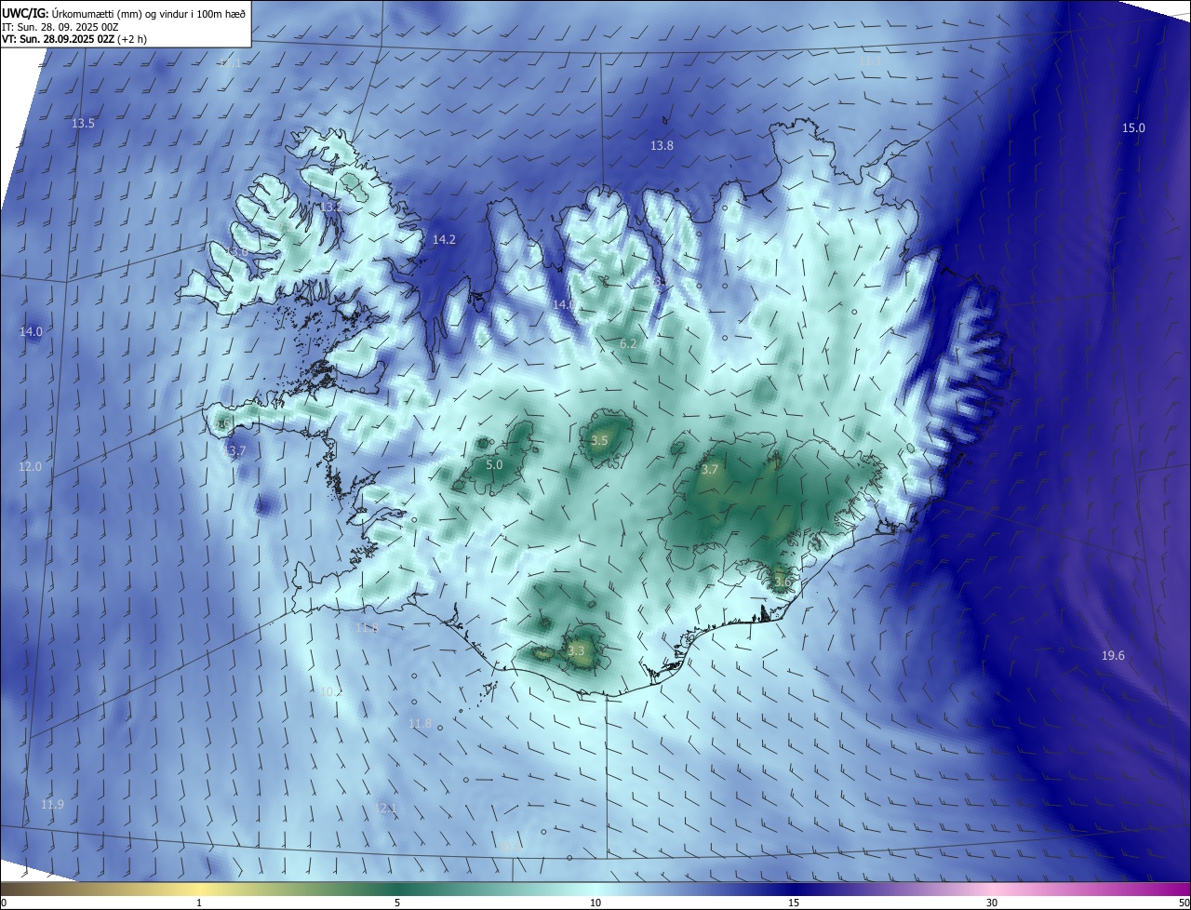
Task: Click colorbar tick label 50
Action: click(x=1184, y=903)
